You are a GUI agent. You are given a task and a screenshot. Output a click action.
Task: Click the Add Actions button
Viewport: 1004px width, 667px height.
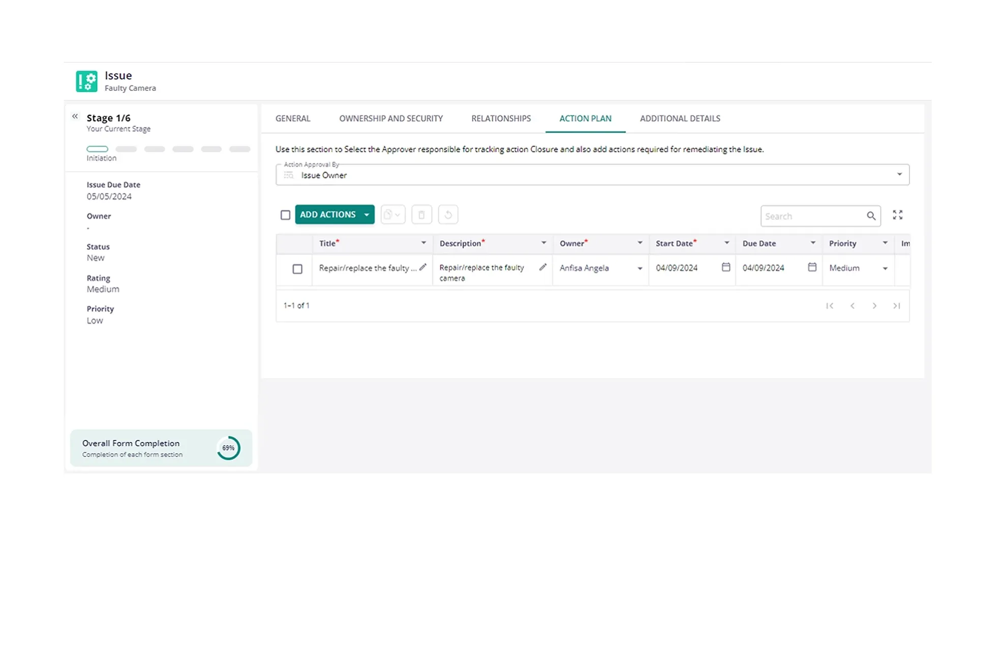click(x=328, y=215)
